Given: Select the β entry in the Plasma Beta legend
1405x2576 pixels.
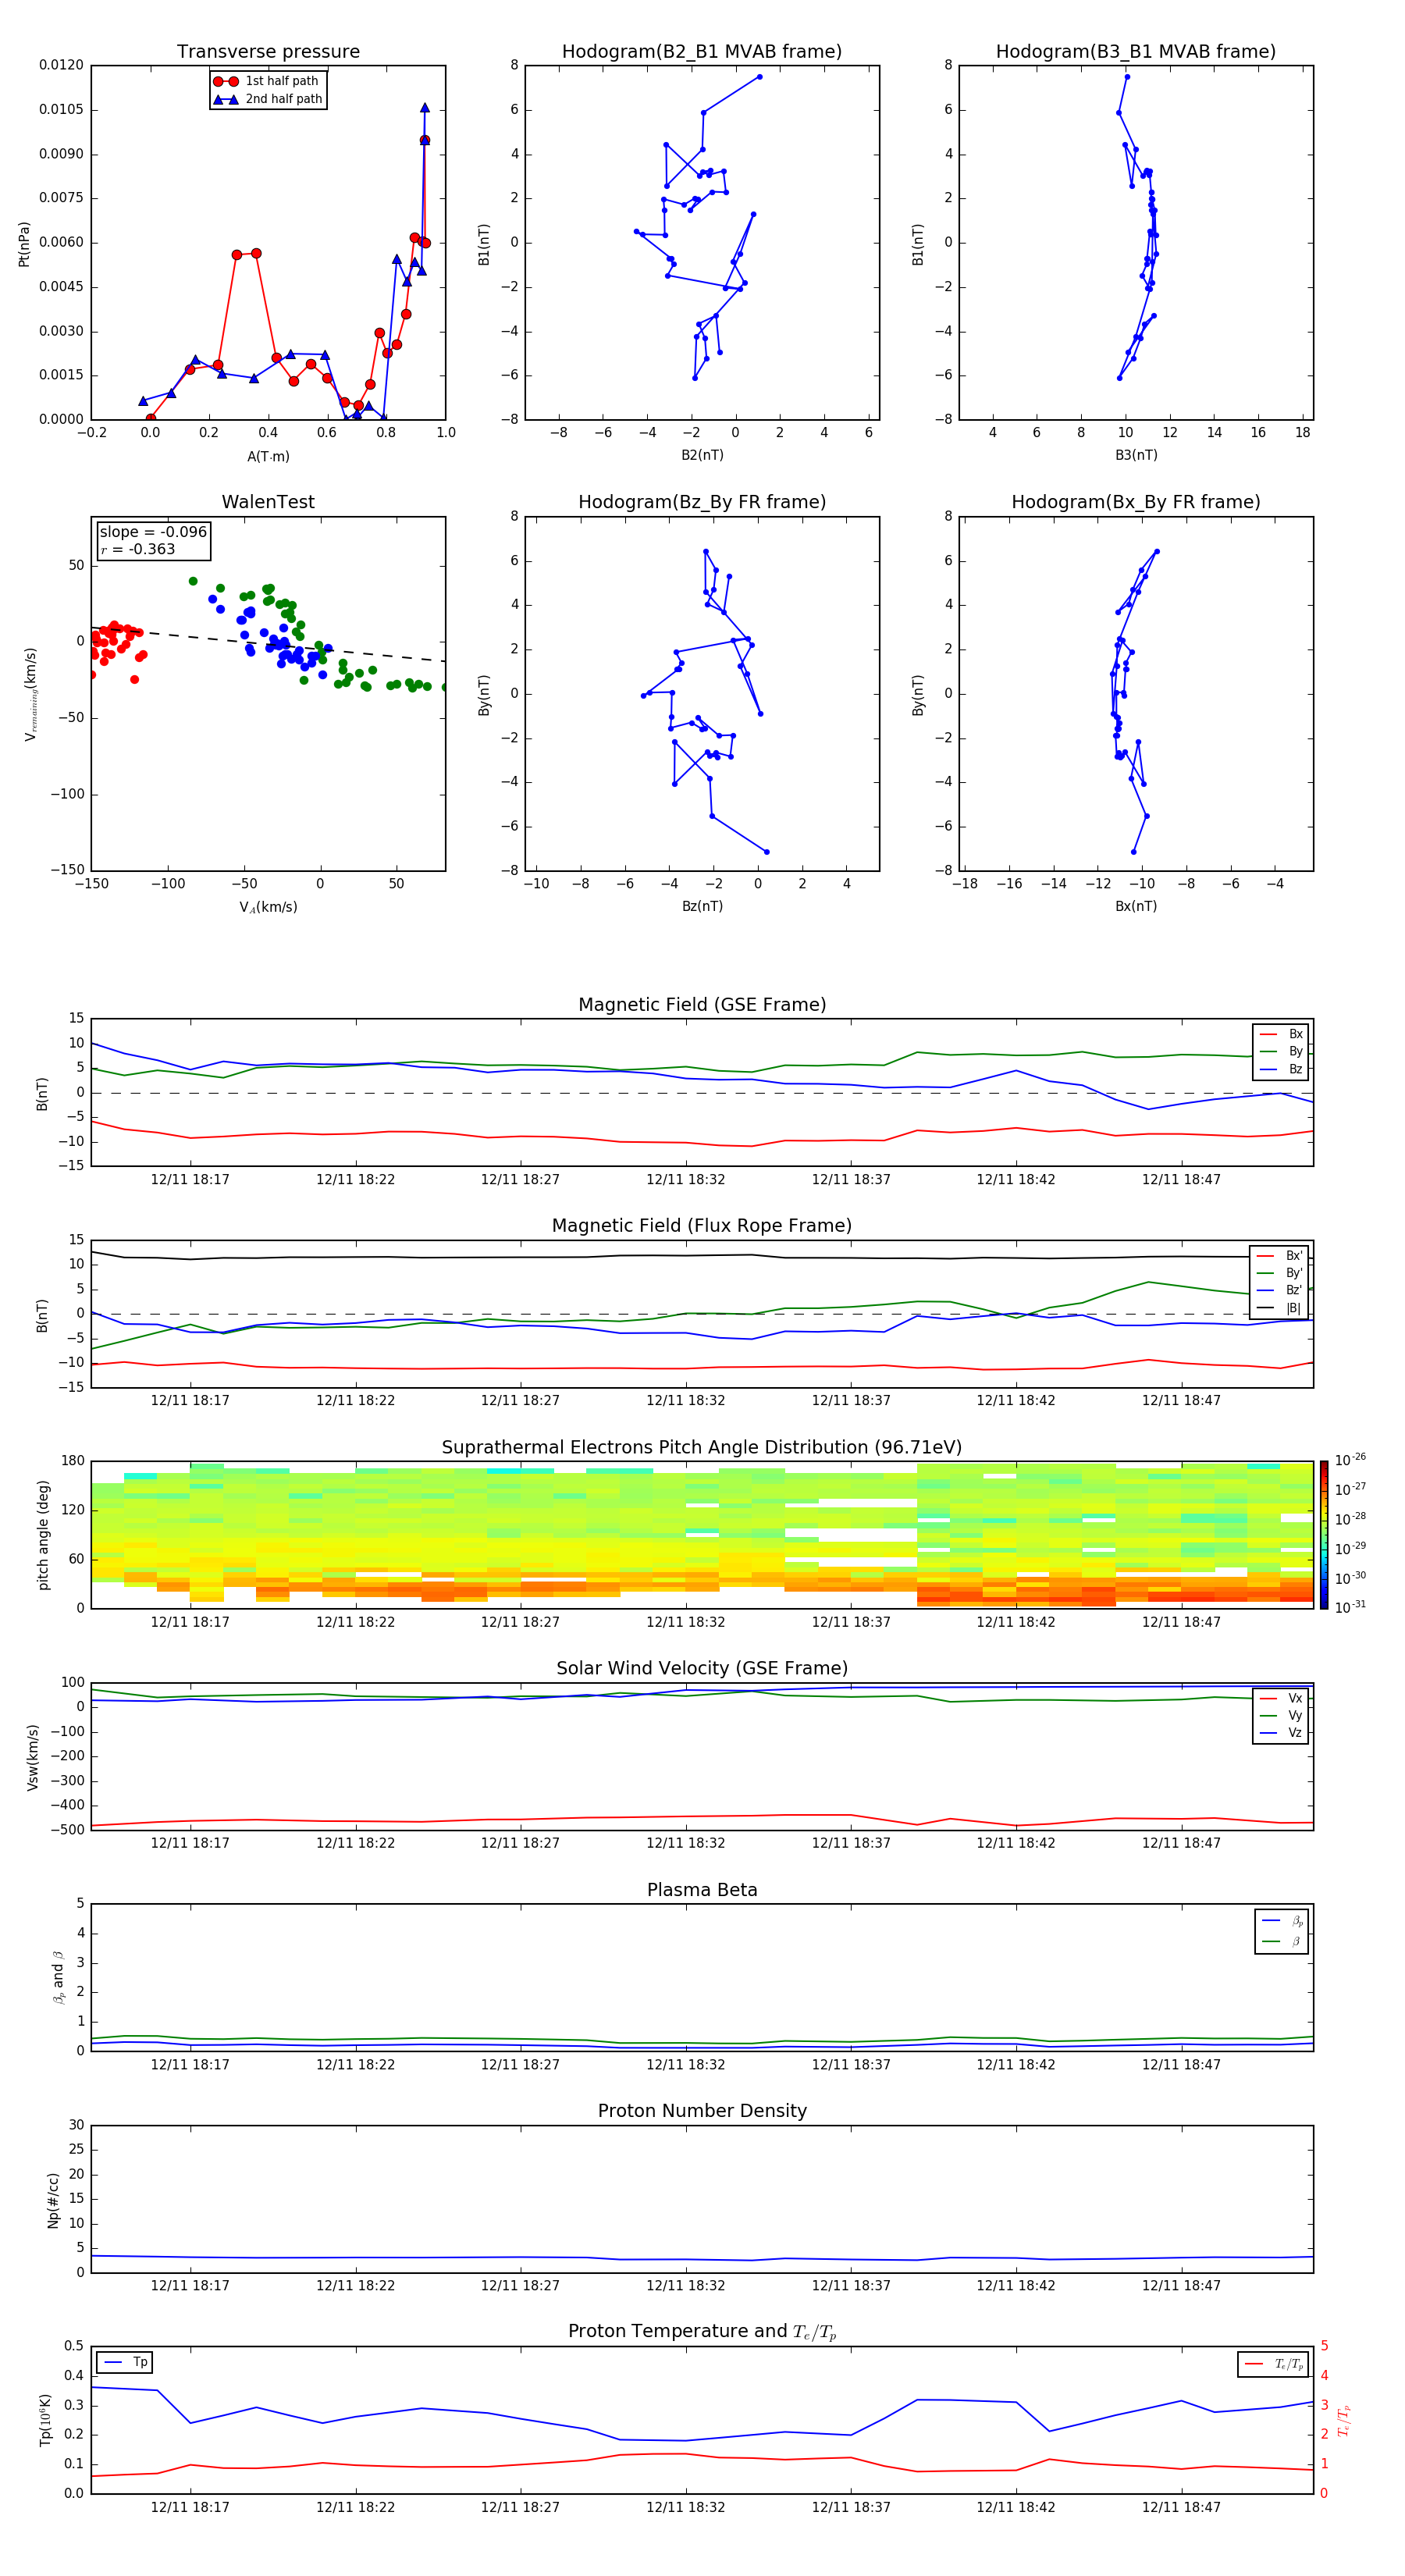Looking at the screenshot, I should coord(1282,1941).
